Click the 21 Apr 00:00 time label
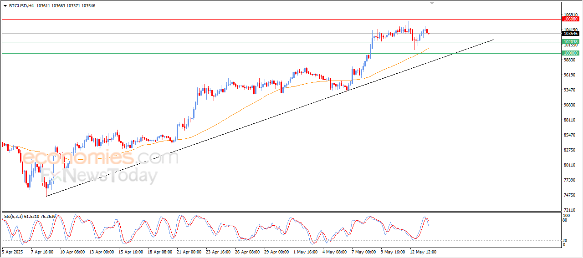Image resolution: width=583 pixels, height=258 pixels. 190,251
